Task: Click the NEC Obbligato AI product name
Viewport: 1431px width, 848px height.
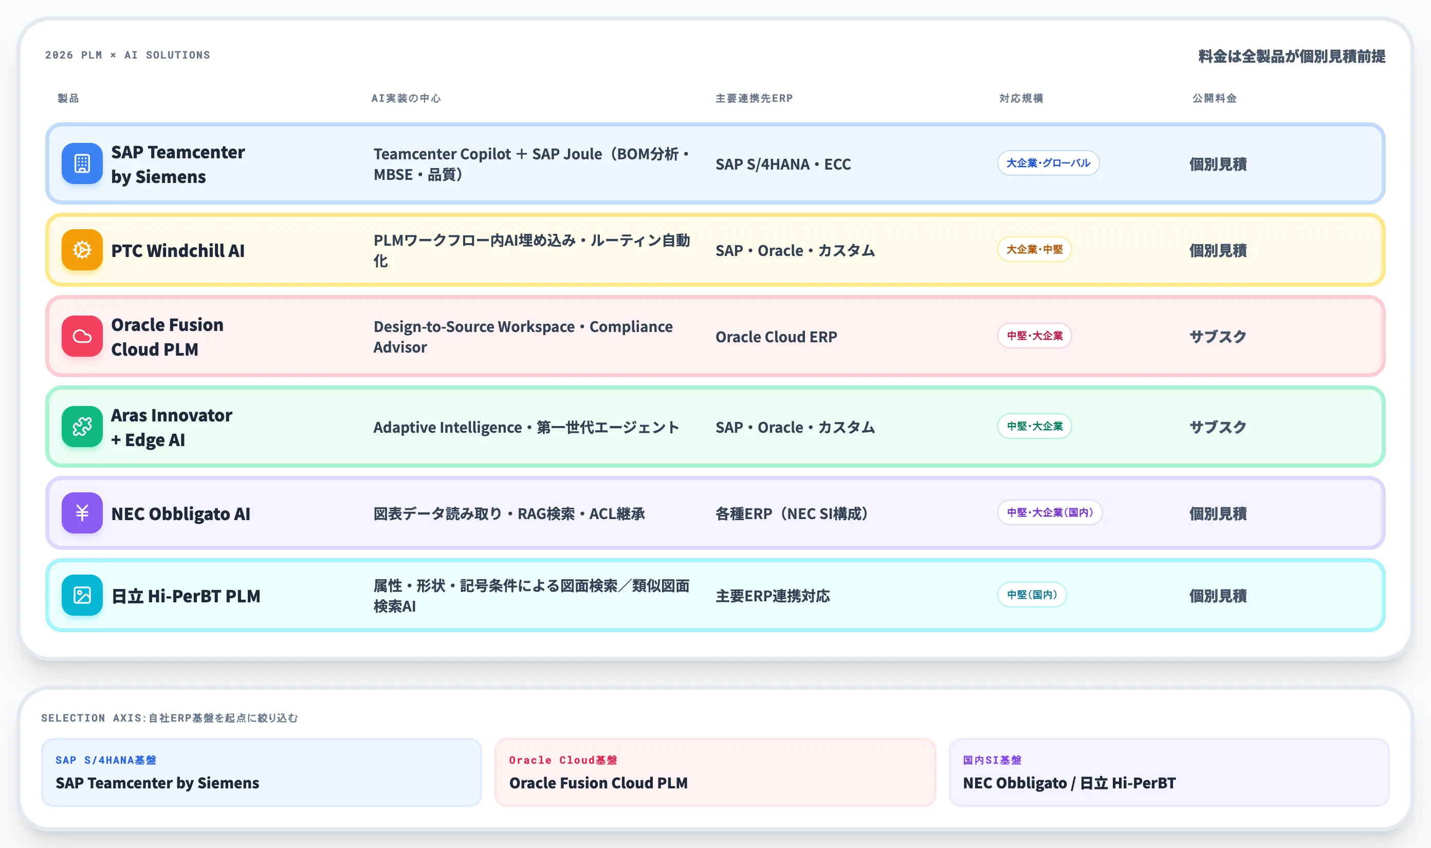Action: 180,514
